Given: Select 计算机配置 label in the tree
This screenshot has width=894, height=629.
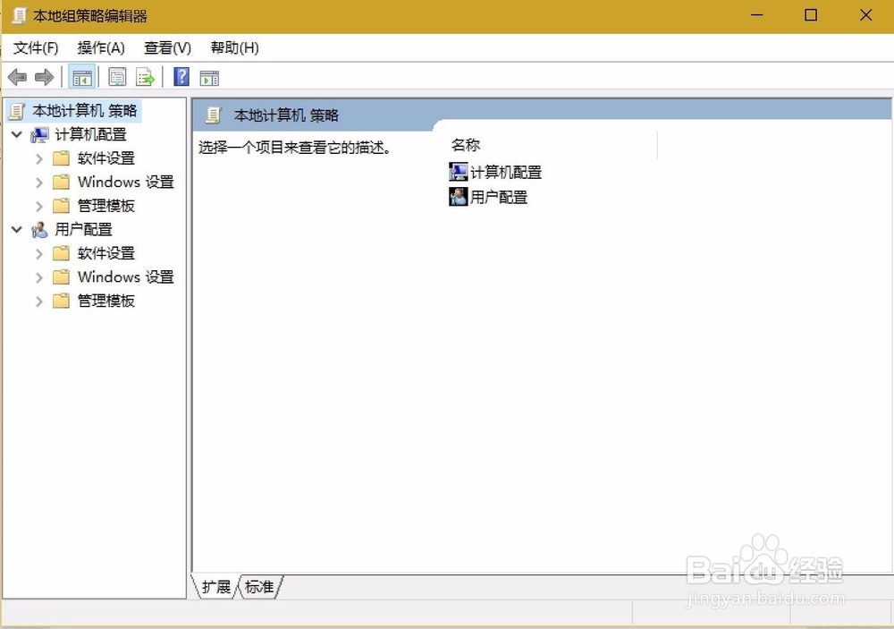Looking at the screenshot, I should (90, 135).
